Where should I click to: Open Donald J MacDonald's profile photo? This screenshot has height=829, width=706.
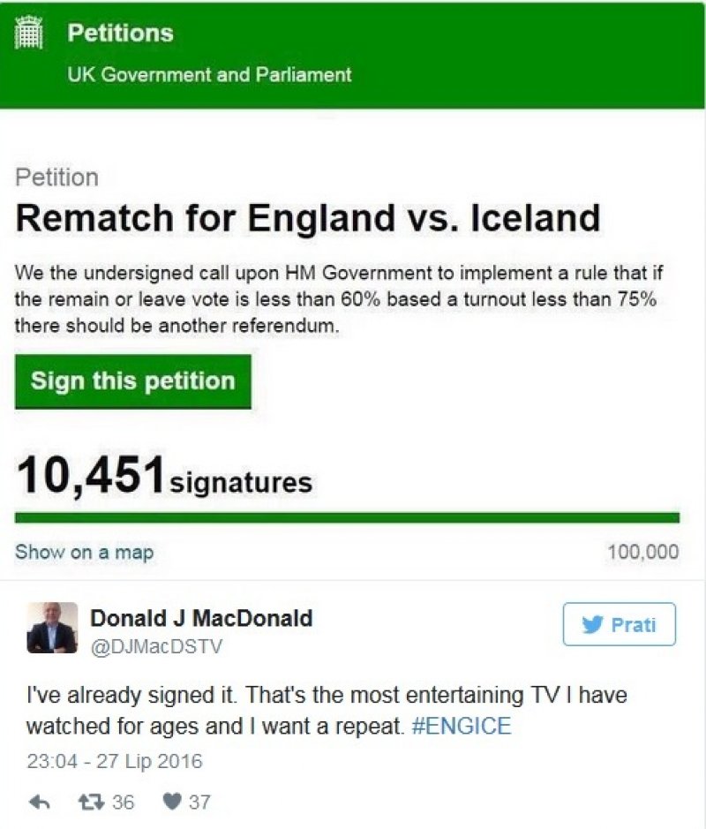(49, 628)
